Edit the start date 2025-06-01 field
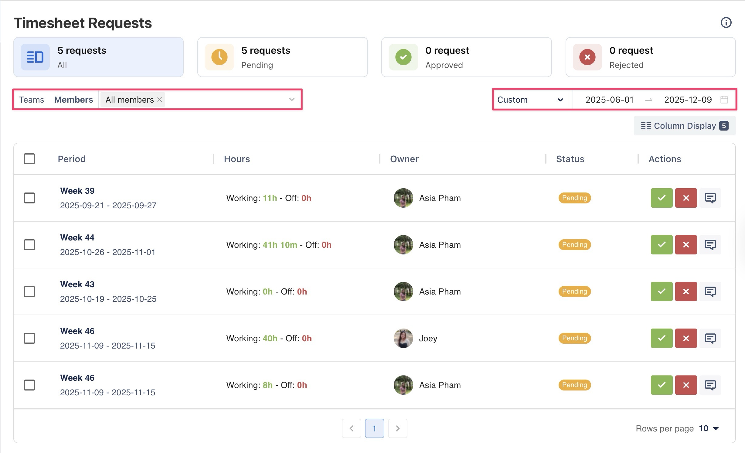This screenshot has height=453, width=745. 609,100
